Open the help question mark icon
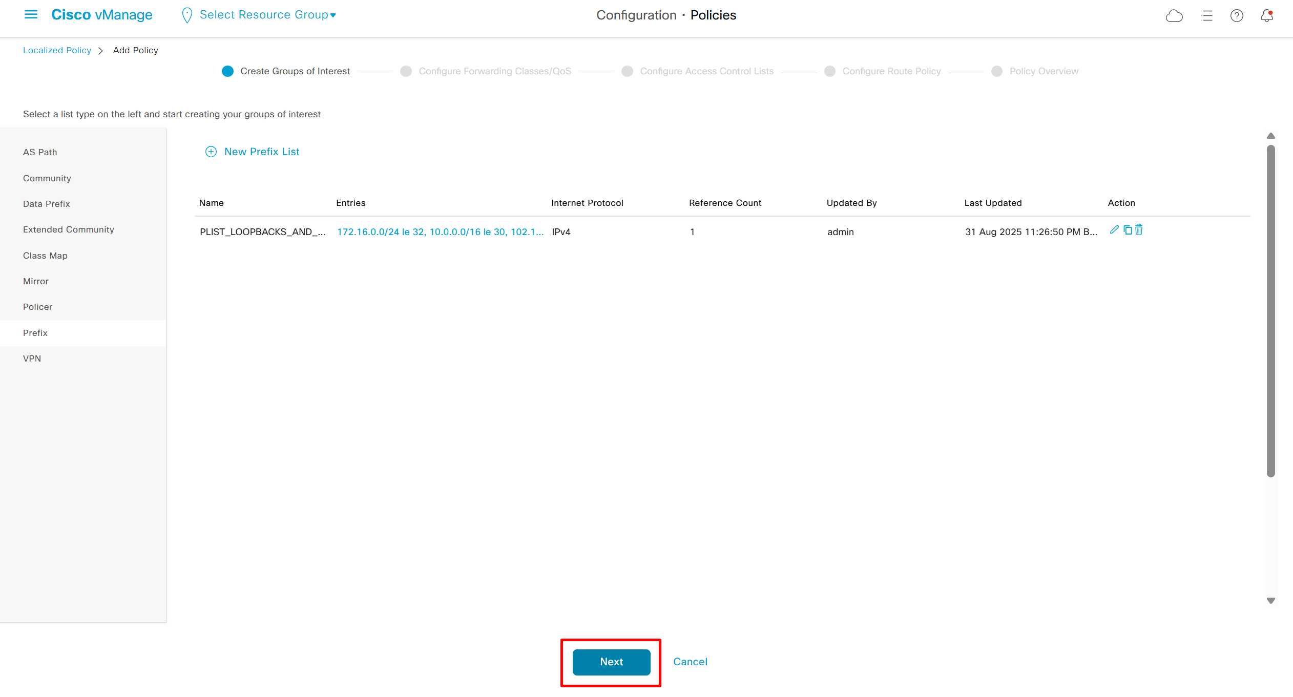 [x=1237, y=16]
